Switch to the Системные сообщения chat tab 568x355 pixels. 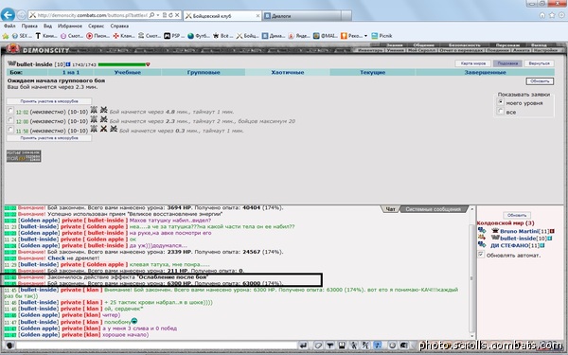[433, 209]
